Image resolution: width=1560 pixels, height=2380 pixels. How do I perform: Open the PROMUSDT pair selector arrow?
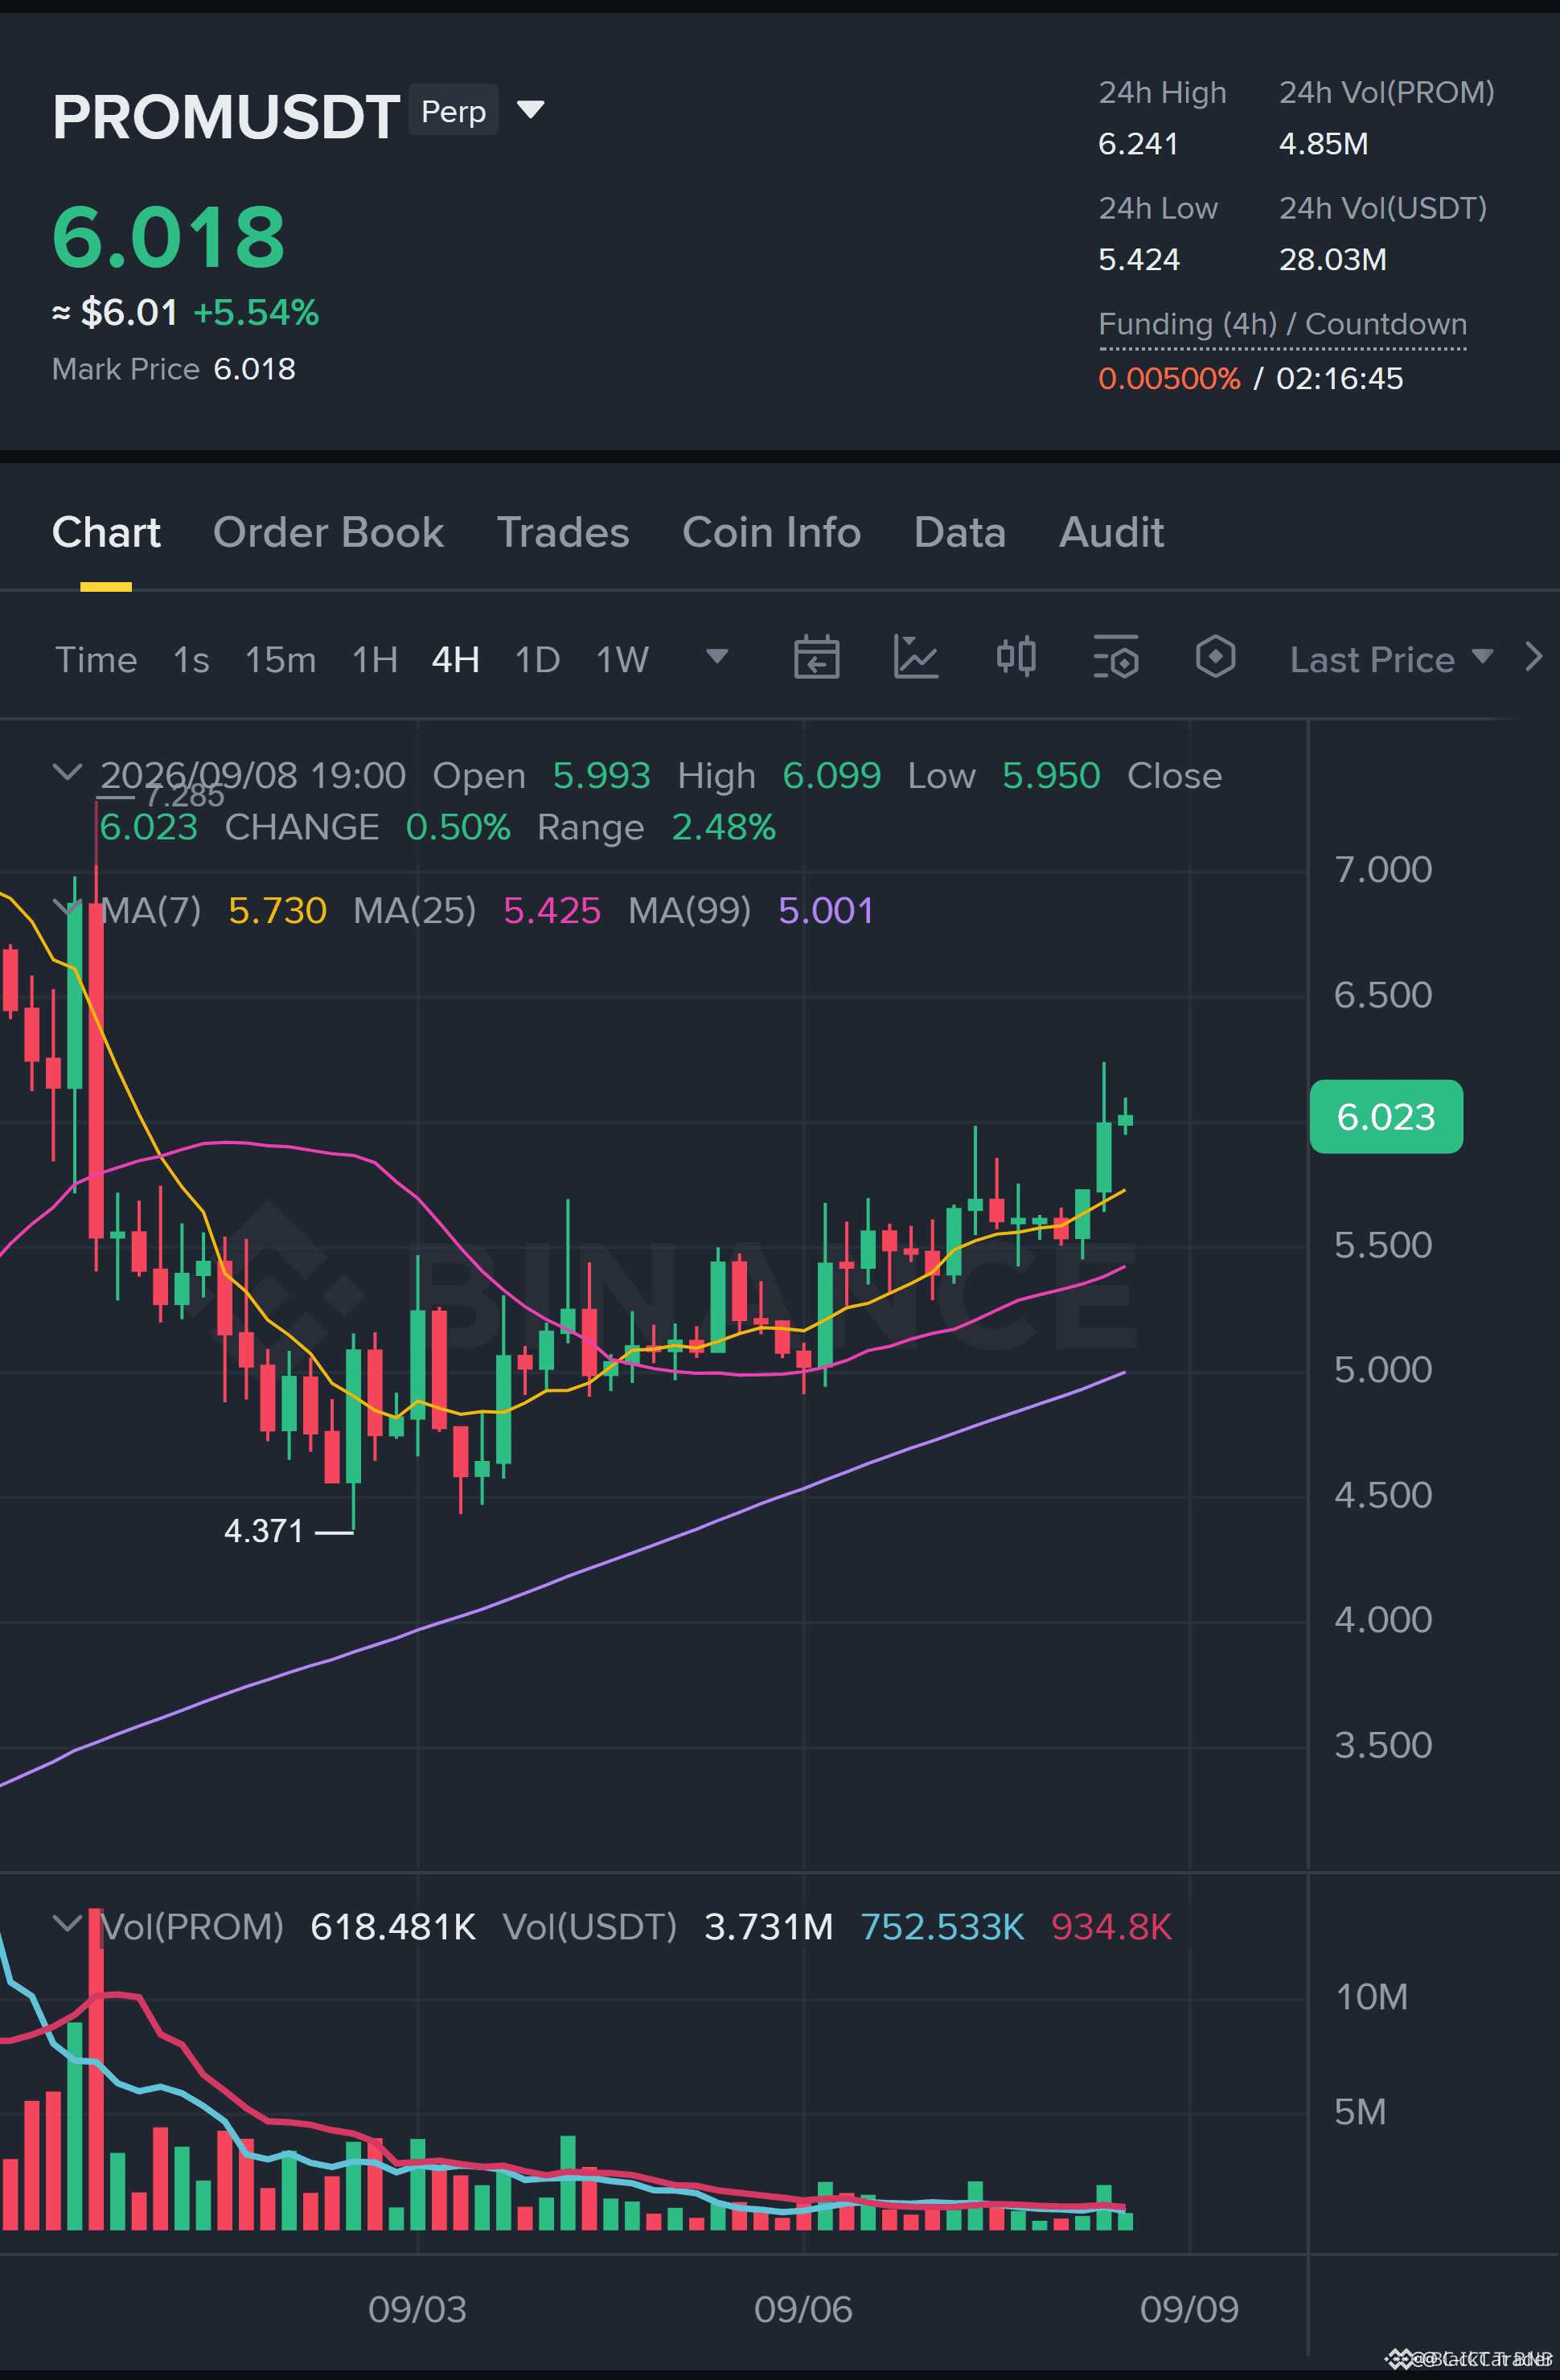click(x=530, y=109)
